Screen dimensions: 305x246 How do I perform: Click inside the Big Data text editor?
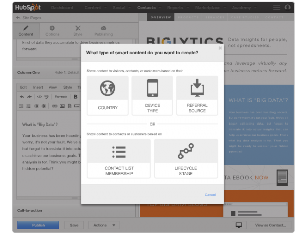click(49, 153)
